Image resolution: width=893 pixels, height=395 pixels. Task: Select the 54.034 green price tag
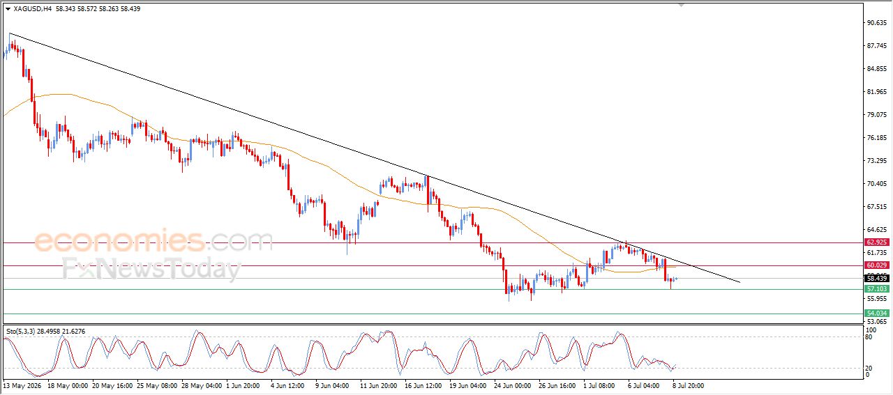click(876, 313)
